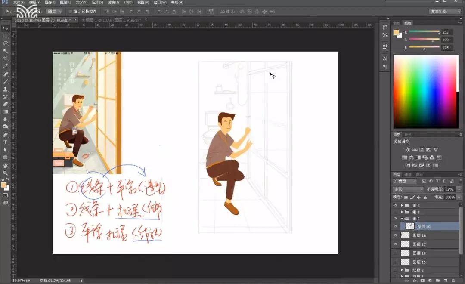Enable 显示变换控件 checkbox

pos(70,12)
